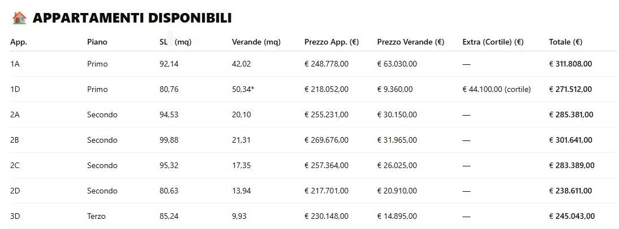Select the 50,34* verande value

(x=243, y=89)
